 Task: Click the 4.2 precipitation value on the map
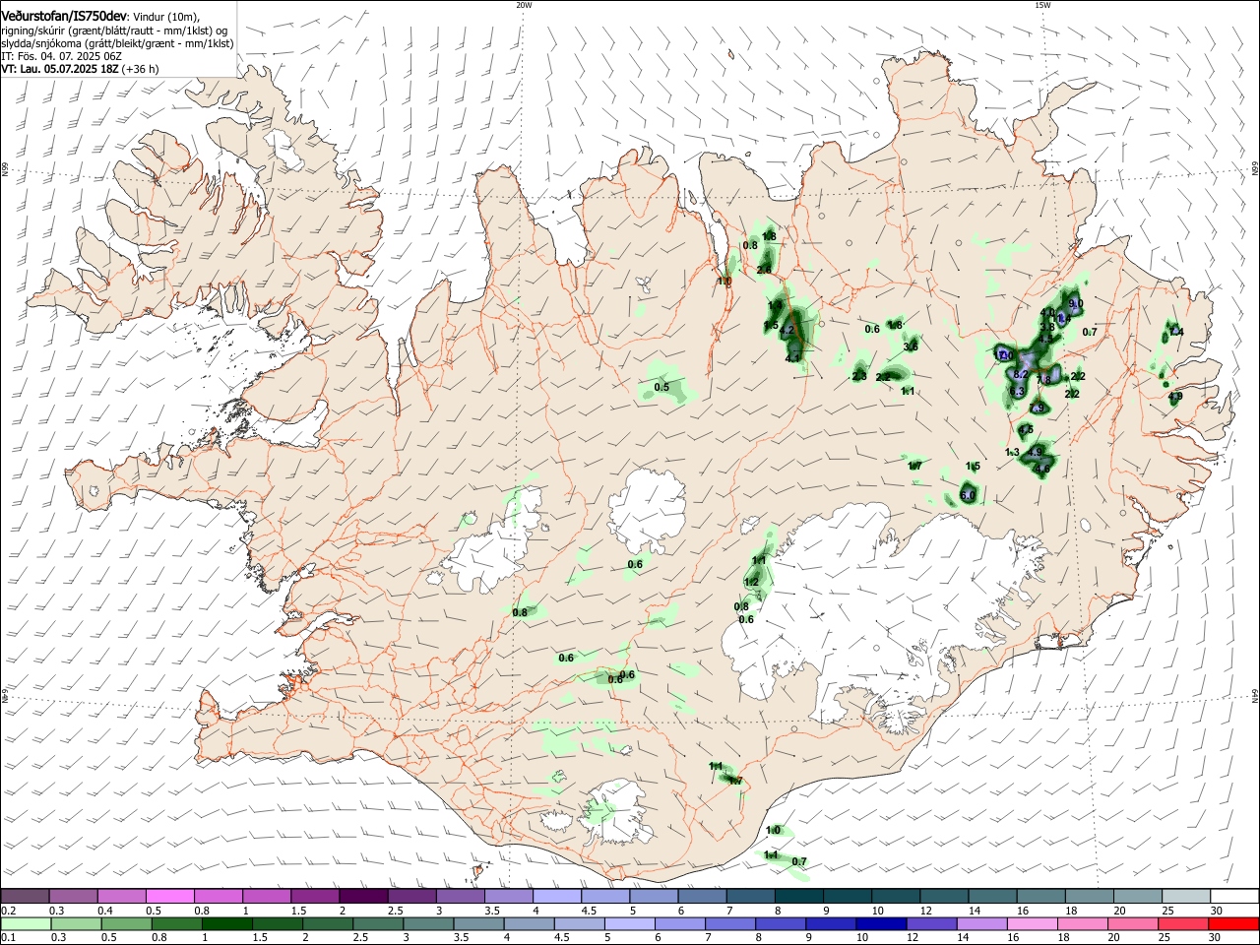(787, 331)
